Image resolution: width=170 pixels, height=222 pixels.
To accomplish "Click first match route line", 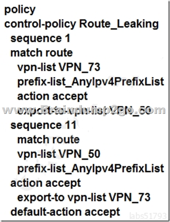I will tap(41, 53).
